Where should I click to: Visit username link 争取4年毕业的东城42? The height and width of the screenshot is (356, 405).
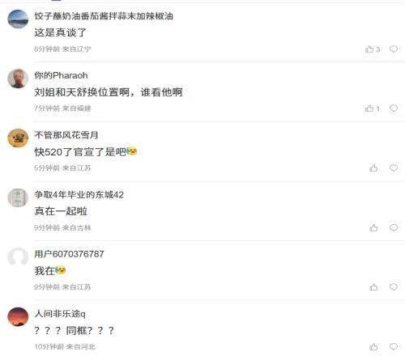coord(79,194)
